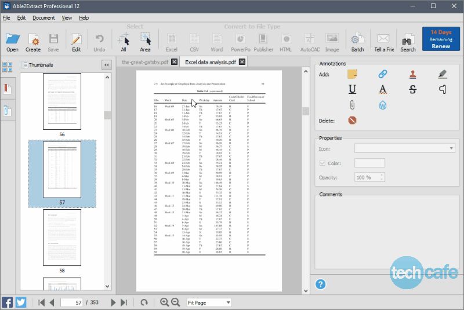Go to the previous page
Viewport: 464px width, 310px height.
[x=52, y=302]
